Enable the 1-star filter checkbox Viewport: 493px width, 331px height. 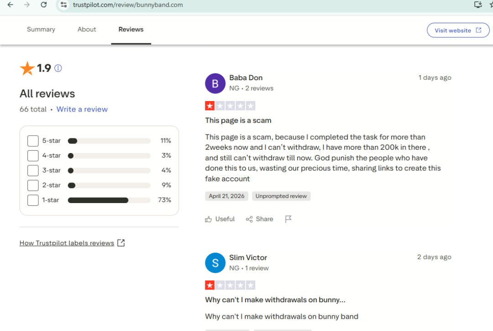[33, 200]
